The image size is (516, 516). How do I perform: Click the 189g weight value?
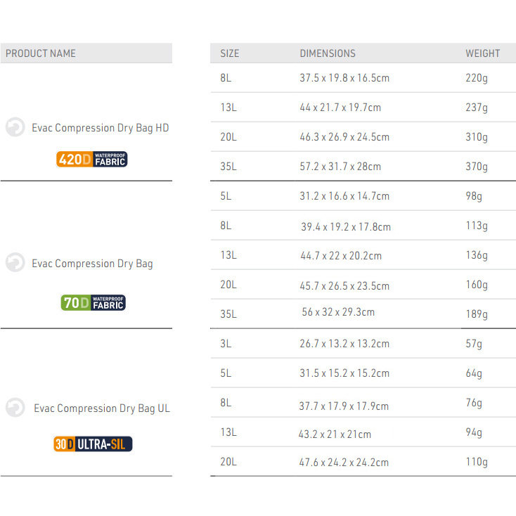pyautogui.click(x=476, y=314)
